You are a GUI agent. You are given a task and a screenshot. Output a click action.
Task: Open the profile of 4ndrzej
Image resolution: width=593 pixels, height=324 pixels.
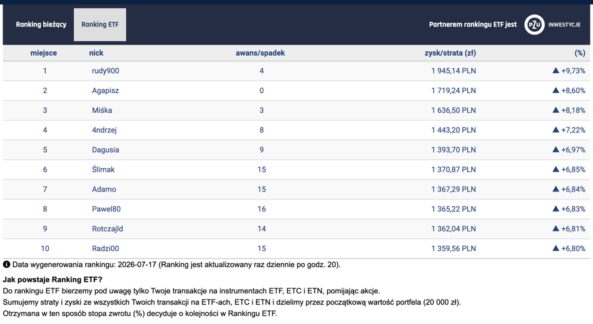(104, 130)
